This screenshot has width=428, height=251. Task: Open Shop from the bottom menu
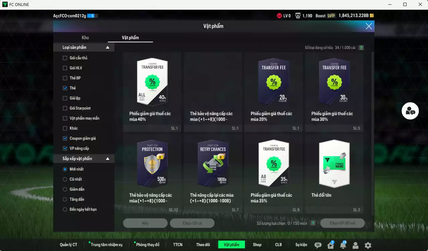coord(257,245)
